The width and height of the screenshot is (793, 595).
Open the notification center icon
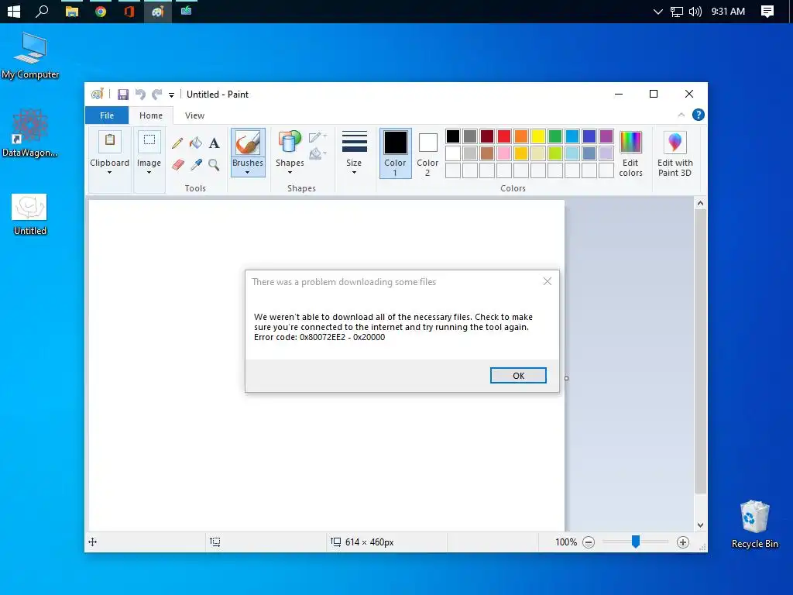coord(767,11)
